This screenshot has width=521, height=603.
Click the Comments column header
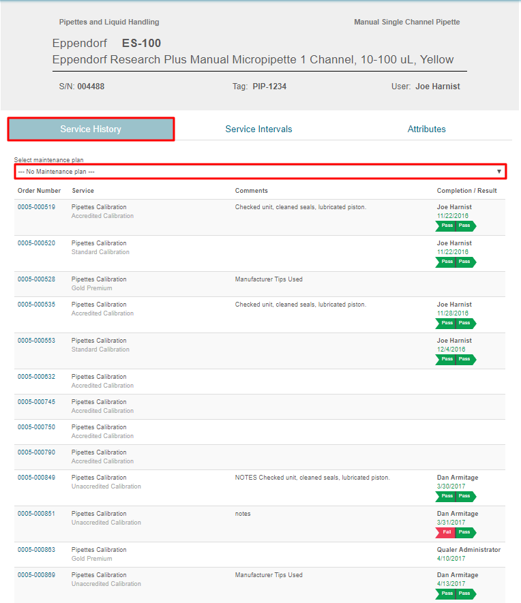coord(251,191)
